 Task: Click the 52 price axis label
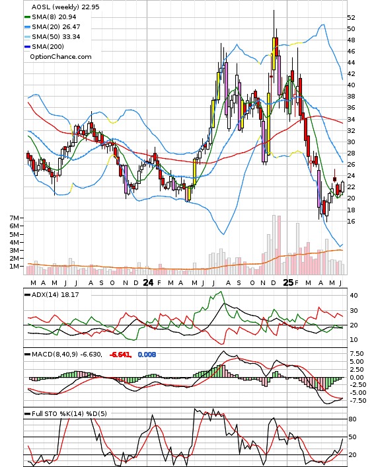point(351,18)
